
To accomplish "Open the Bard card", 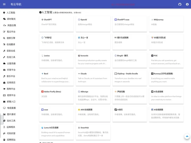I will pyautogui.click(x=57, y=78).
